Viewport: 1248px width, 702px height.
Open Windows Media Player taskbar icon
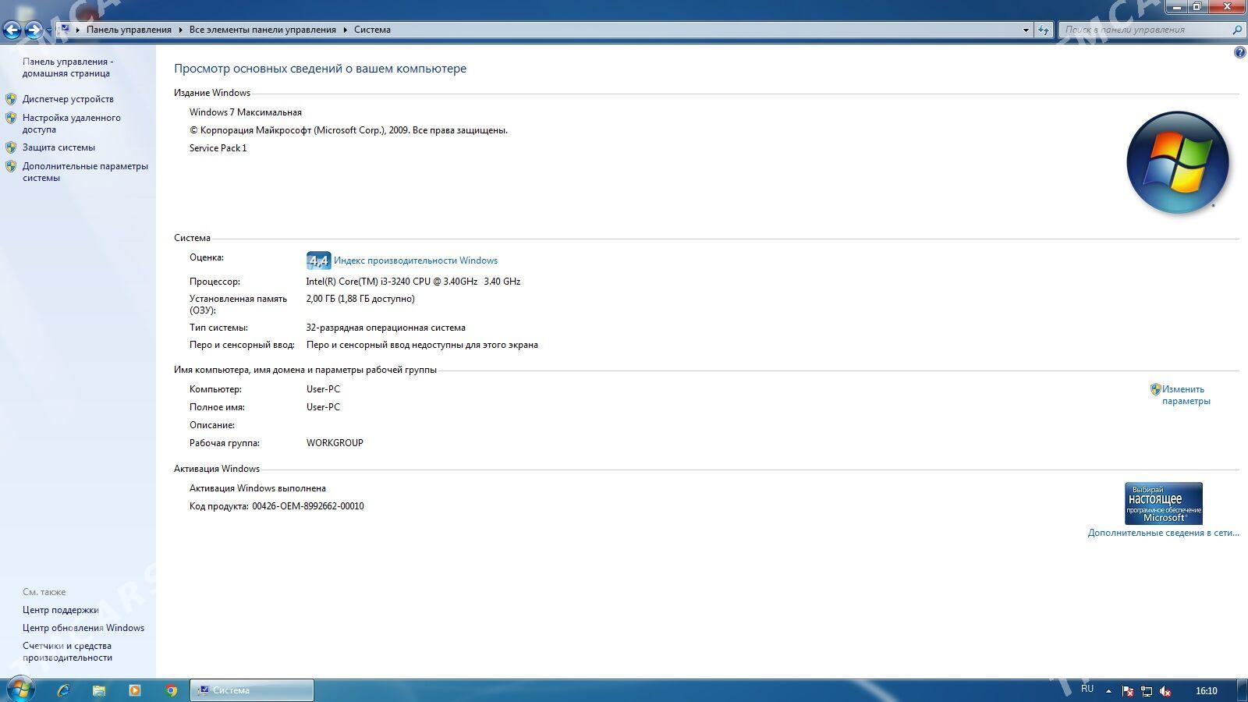(135, 690)
